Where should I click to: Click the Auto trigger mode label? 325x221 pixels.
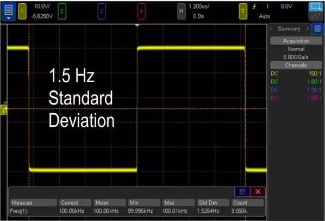click(264, 16)
